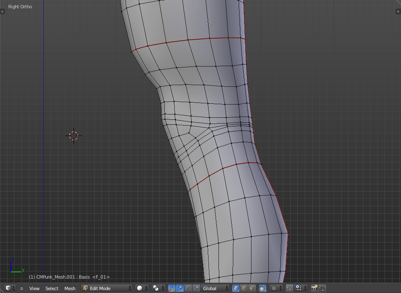The image size is (401, 293).
Task: Collapse header menus with the small minus button
Action: tap(22, 288)
